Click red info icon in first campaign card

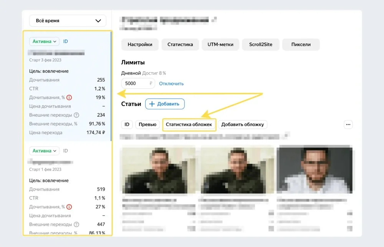click(x=69, y=97)
